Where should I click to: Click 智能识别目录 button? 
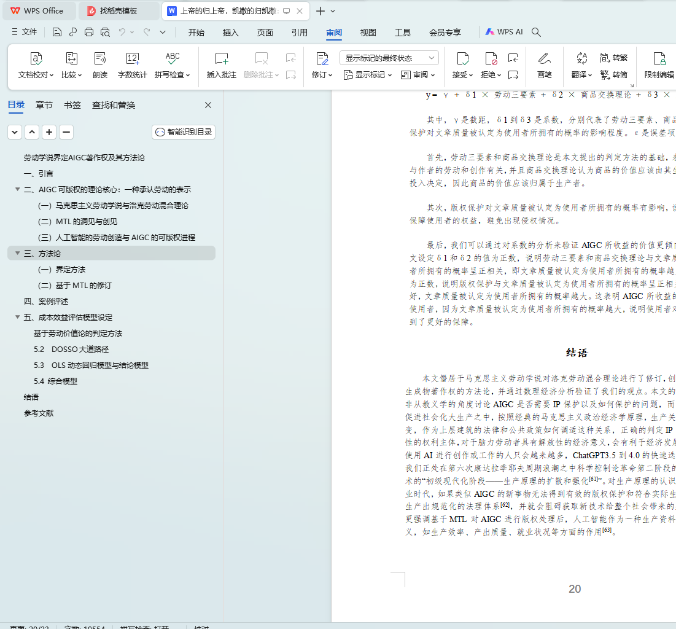tap(184, 132)
